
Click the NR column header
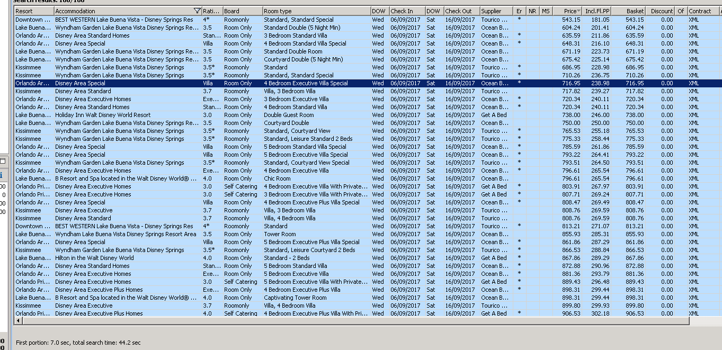click(x=533, y=11)
